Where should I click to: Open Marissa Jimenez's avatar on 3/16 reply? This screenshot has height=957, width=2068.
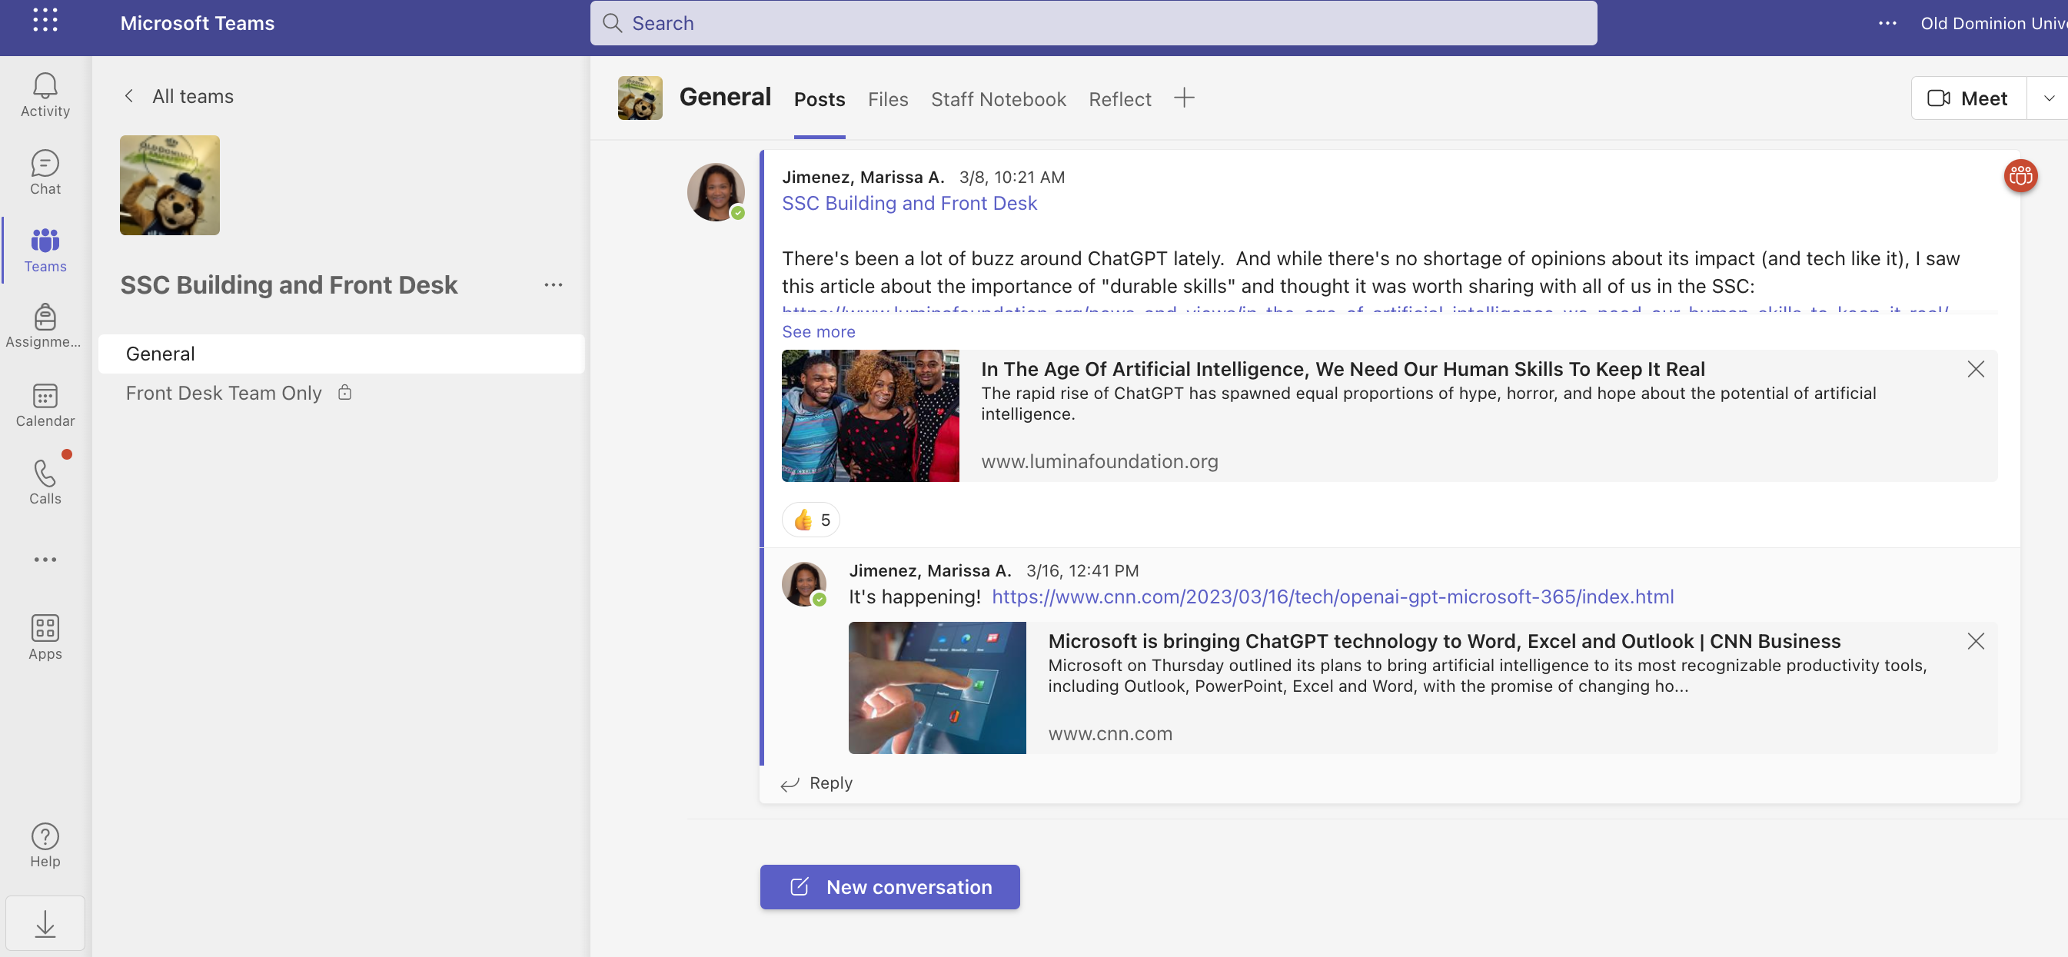coord(803,583)
